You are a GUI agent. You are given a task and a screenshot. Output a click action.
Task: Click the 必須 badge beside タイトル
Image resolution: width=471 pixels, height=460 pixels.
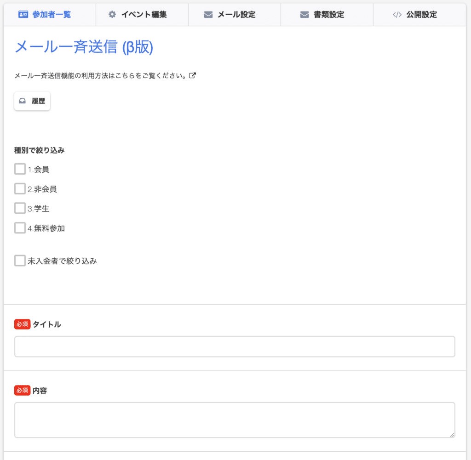coord(22,324)
